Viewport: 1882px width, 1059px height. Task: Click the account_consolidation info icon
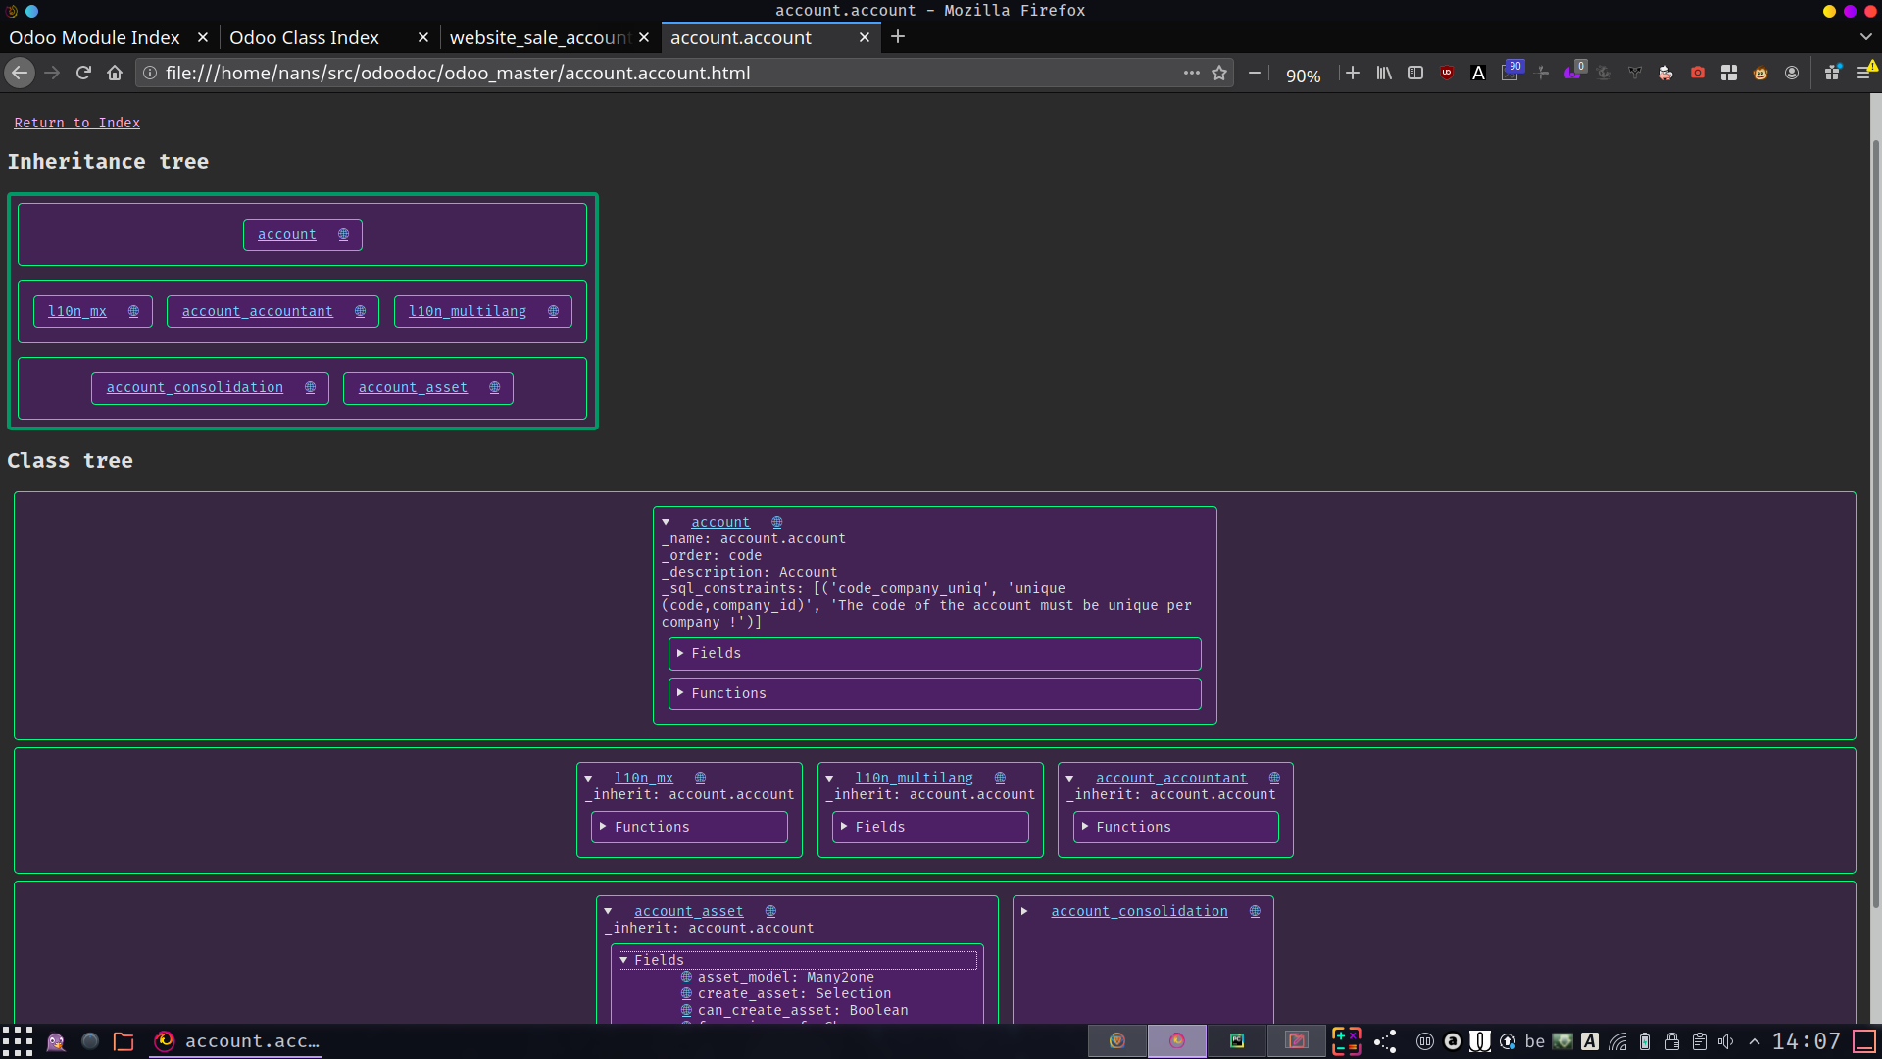coord(310,388)
